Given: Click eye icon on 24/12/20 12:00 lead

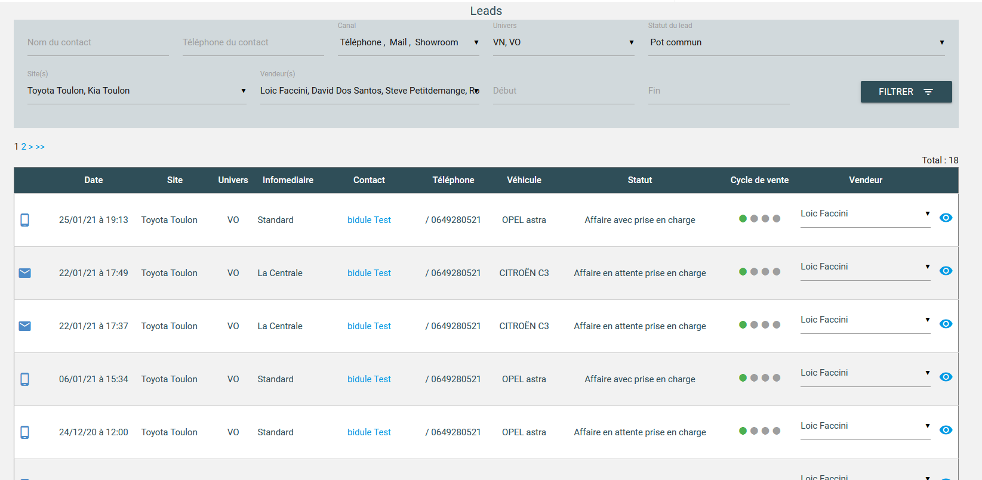Looking at the screenshot, I should [946, 430].
